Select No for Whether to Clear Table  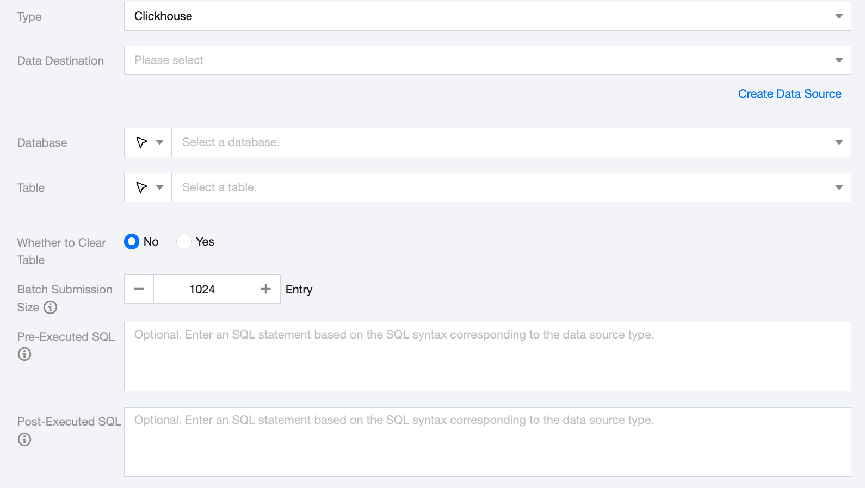pyautogui.click(x=132, y=241)
